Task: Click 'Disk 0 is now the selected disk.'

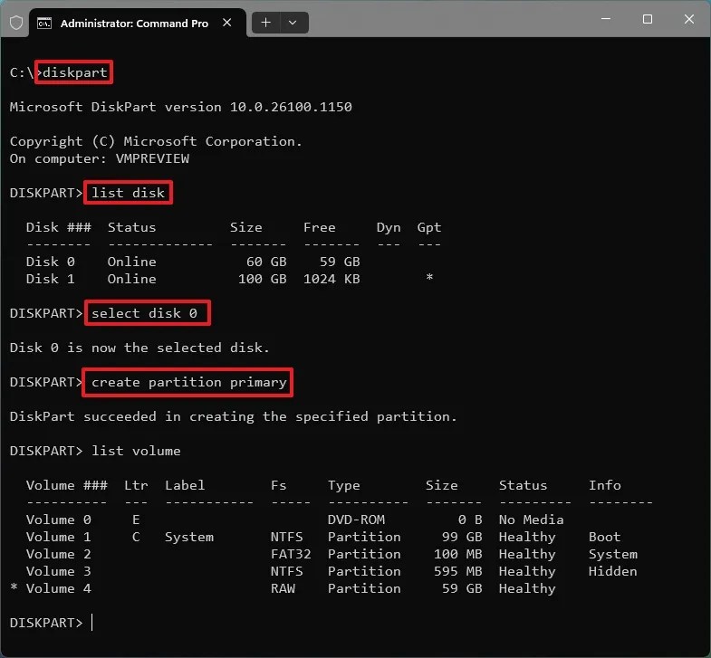Action: [x=139, y=348]
